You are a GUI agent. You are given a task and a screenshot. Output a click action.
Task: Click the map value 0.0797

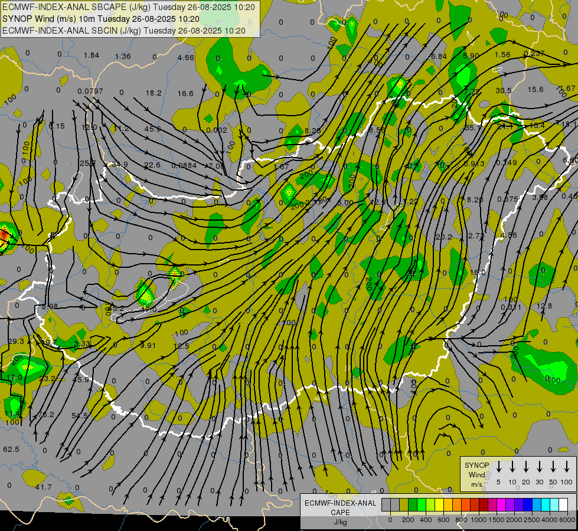coord(90,91)
